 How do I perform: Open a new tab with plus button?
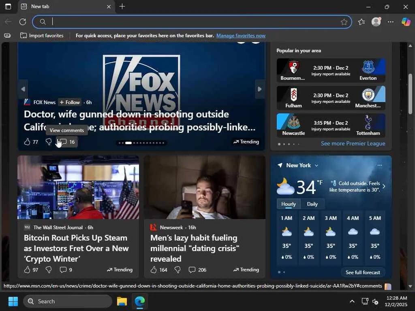pos(122,6)
